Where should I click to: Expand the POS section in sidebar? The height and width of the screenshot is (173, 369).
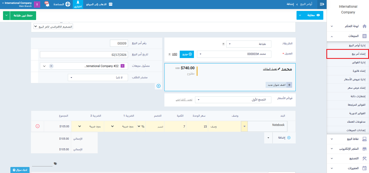coord(348,139)
